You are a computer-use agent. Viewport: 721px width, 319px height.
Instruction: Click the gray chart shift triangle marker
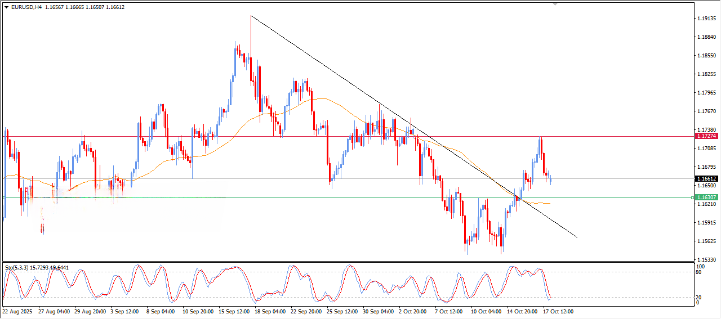[x=556, y=5]
